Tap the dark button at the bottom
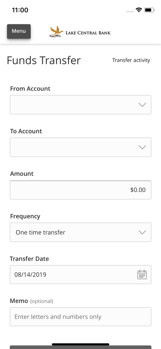 click(80, 347)
